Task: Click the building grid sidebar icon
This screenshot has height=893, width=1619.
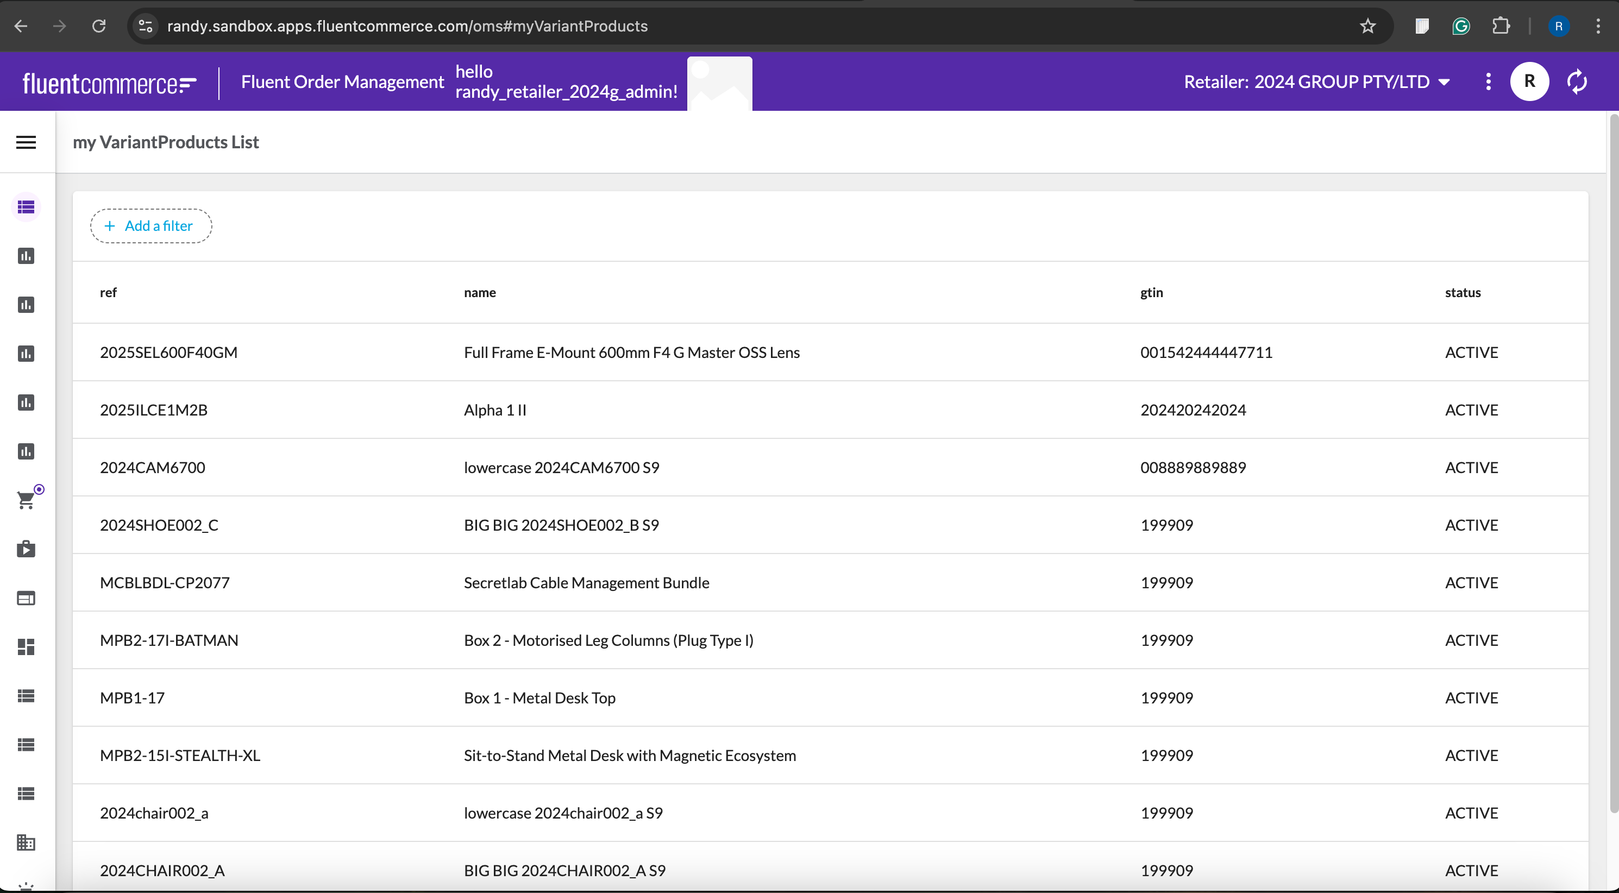Action: coord(26,842)
